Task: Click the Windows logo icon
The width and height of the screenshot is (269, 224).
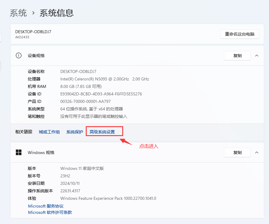Action: (19, 153)
